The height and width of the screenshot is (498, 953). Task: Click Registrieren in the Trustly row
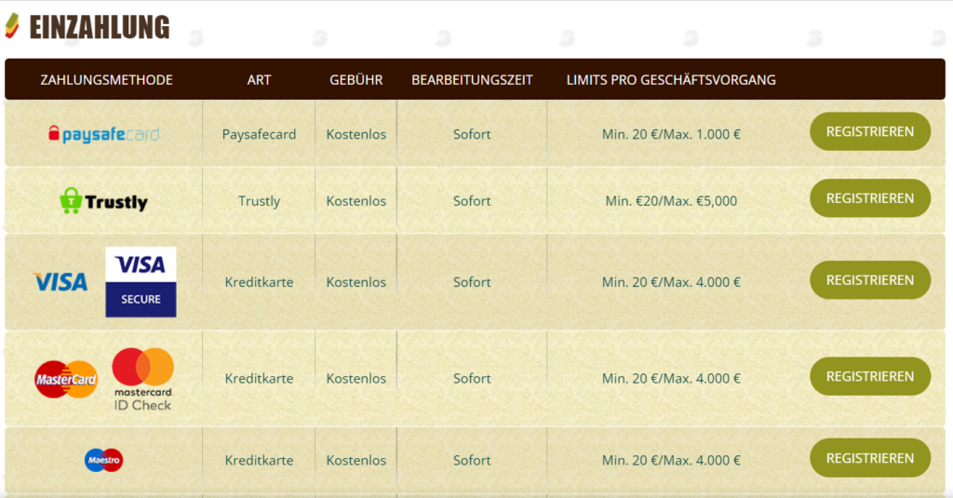click(870, 198)
